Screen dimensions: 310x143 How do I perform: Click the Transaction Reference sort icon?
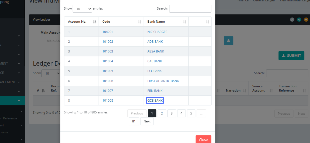[304, 91]
